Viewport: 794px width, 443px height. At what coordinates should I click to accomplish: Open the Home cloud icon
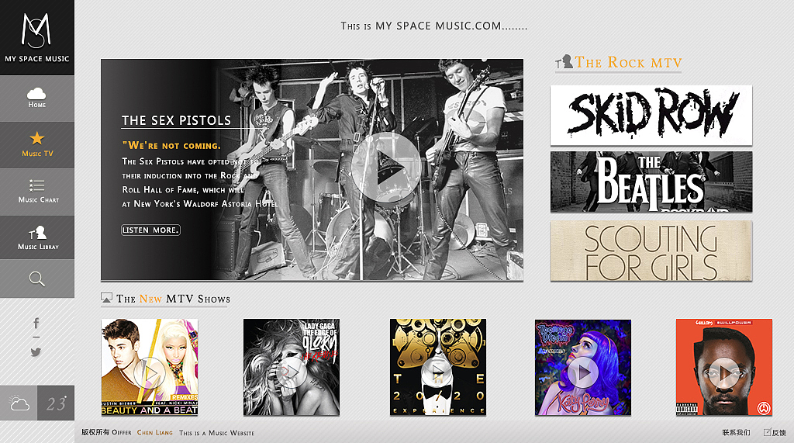point(36,93)
